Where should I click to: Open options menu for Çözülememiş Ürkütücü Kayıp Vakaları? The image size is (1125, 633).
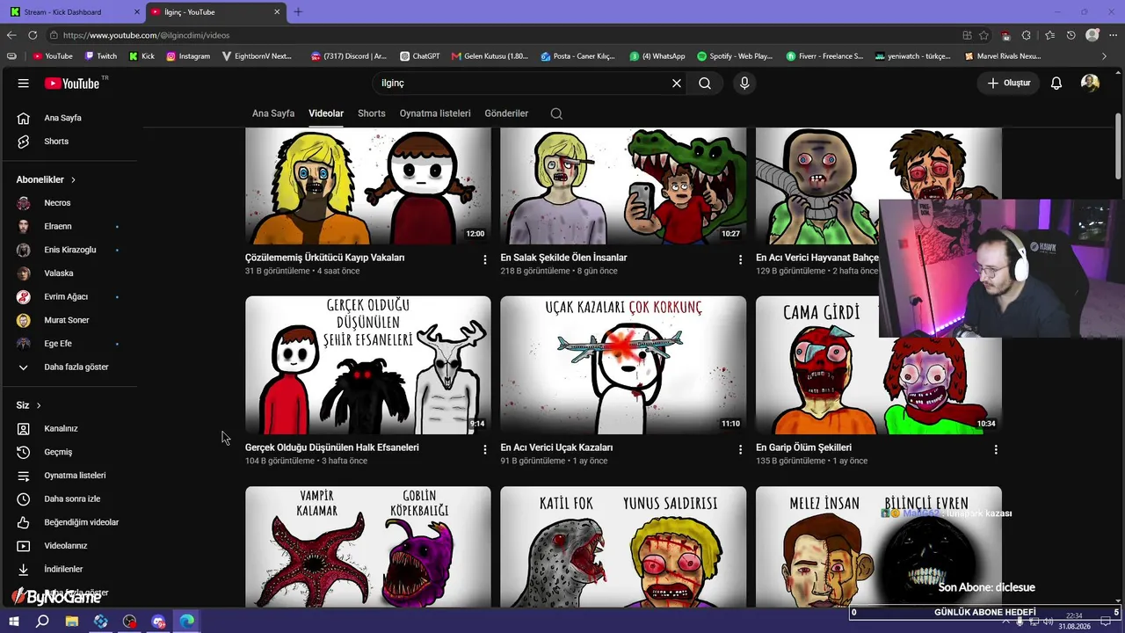[x=485, y=259]
